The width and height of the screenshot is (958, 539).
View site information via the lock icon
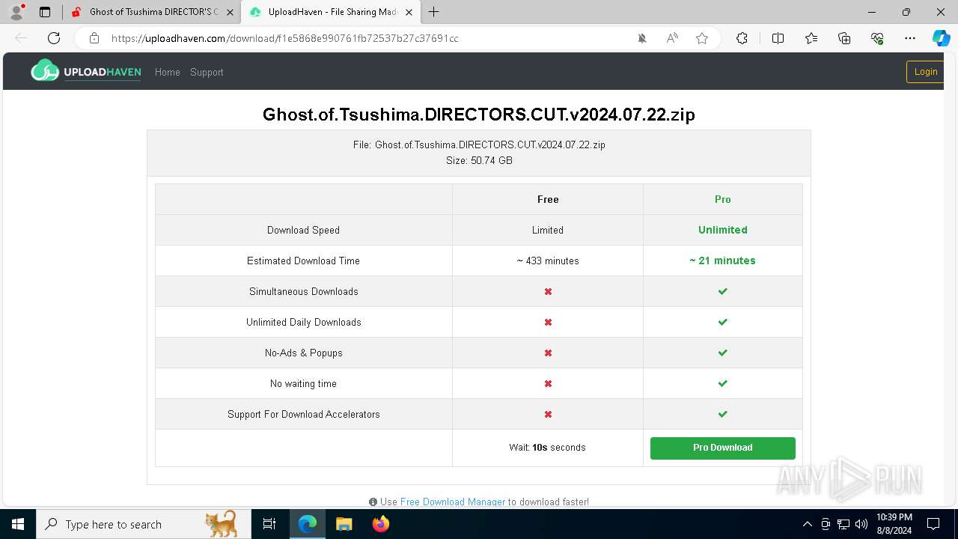point(94,38)
